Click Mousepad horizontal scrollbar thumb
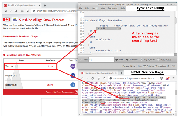This screenshot has width=179, height=118. (85, 54)
